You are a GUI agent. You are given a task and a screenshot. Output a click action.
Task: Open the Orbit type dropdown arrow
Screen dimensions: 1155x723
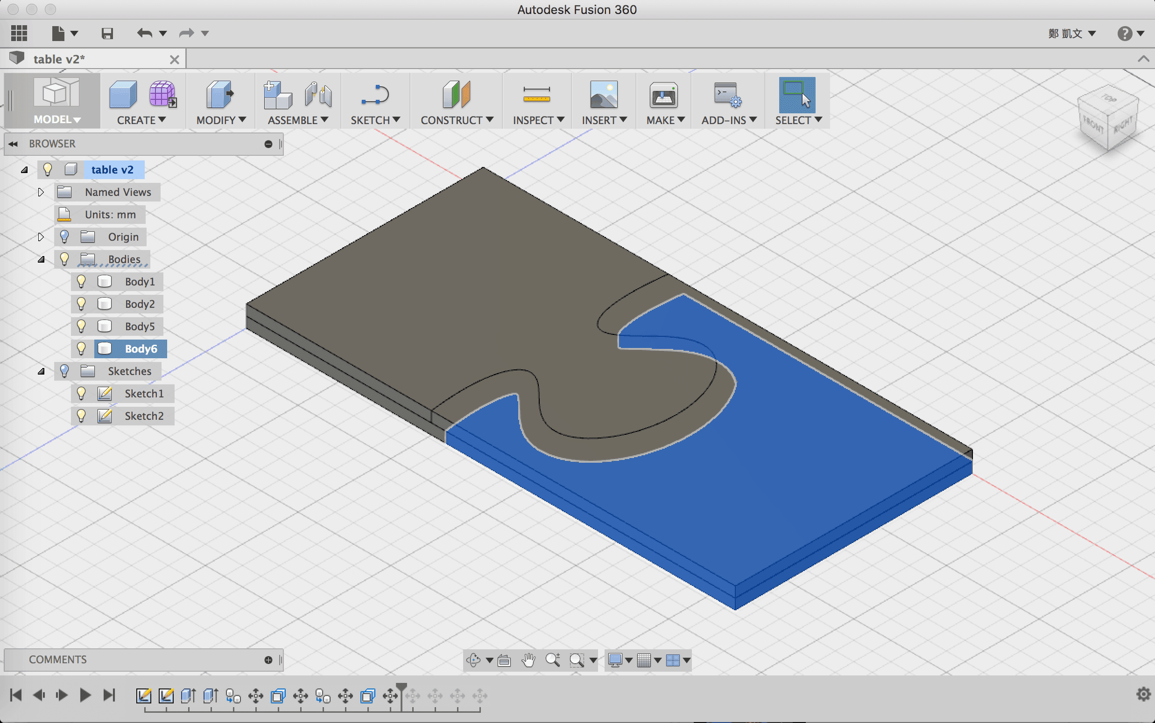tap(489, 660)
